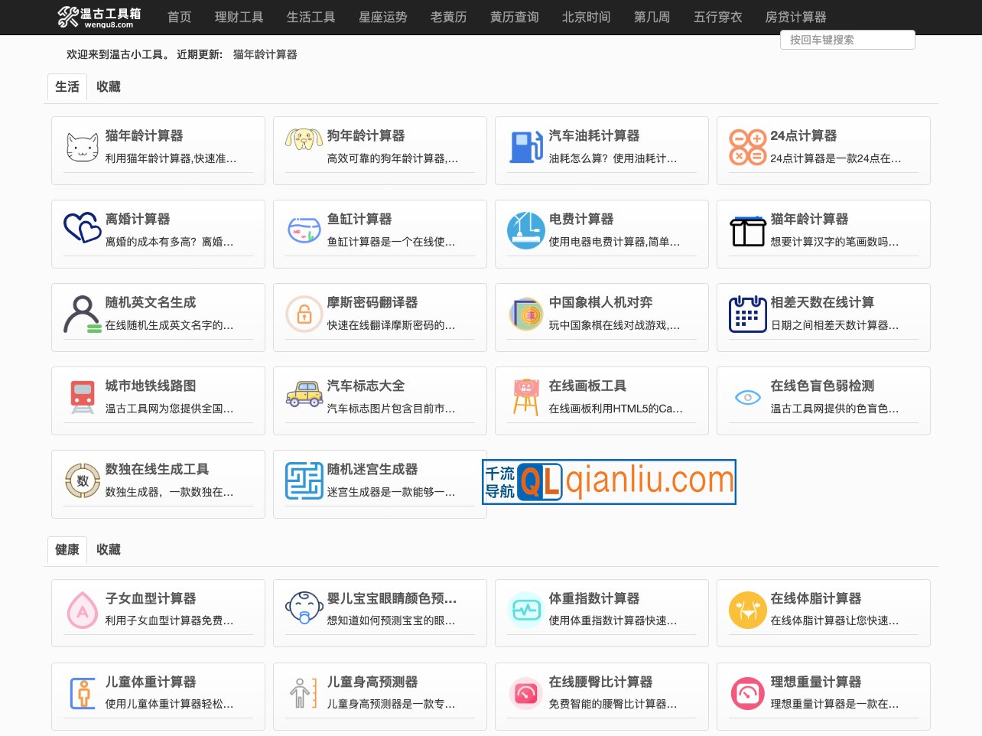Open 摩斯密码翻译器 via the padlock icon
This screenshot has height=736, width=982.
tap(304, 312)
